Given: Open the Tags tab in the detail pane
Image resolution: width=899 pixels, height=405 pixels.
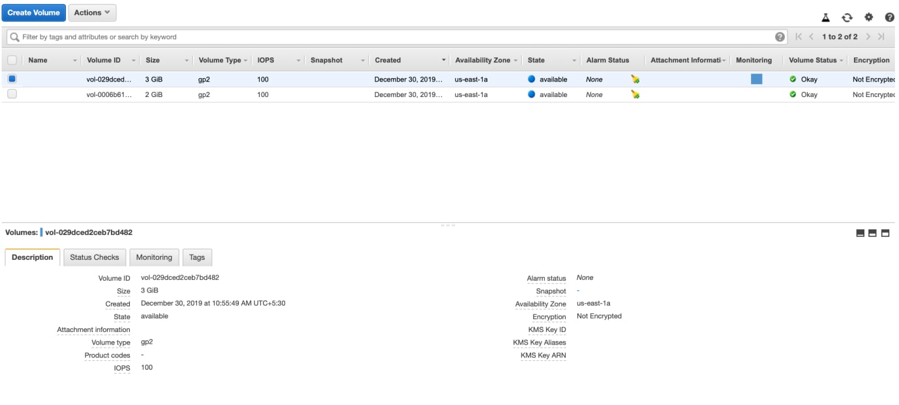Looking at the screenshot, I should [x=197, y=257].
